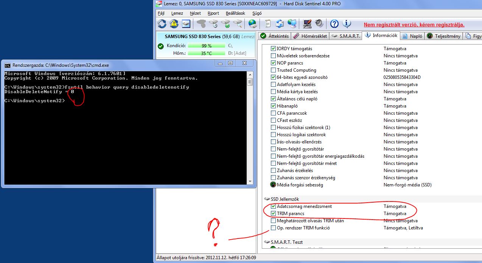Toggle the Adatcsomag menedzsment checkbox

point(274,206)
